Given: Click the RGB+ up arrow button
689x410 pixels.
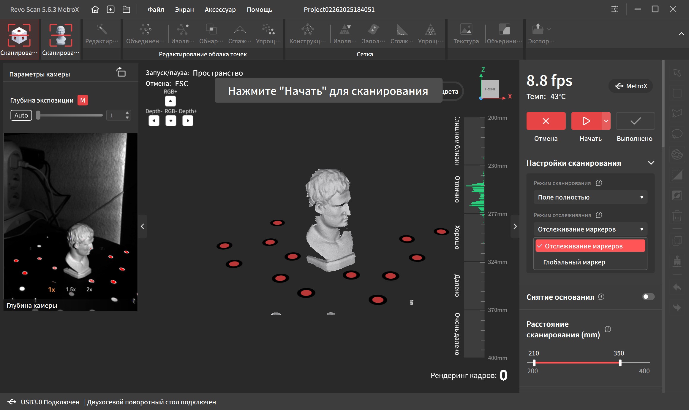Looking at the screenshot, I should pos(170,101).
